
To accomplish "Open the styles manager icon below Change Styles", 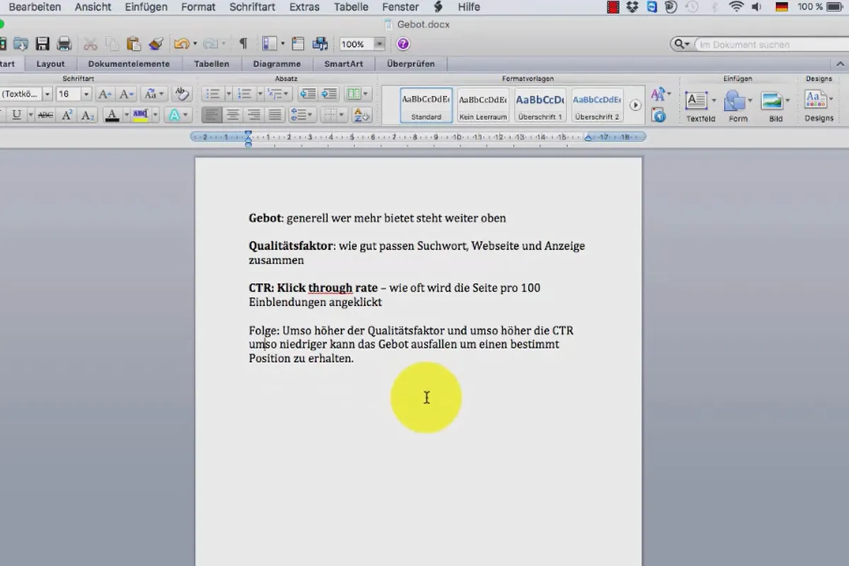I will tap(659, 115).
